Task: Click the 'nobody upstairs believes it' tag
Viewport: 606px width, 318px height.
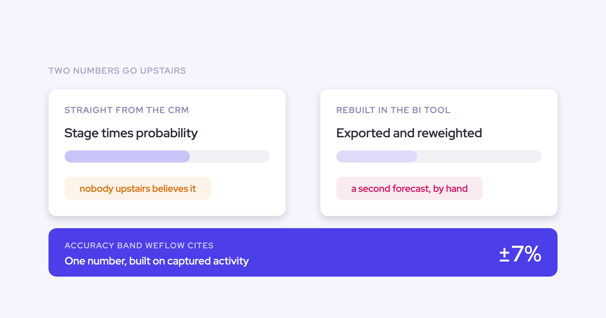Action: 138,189
